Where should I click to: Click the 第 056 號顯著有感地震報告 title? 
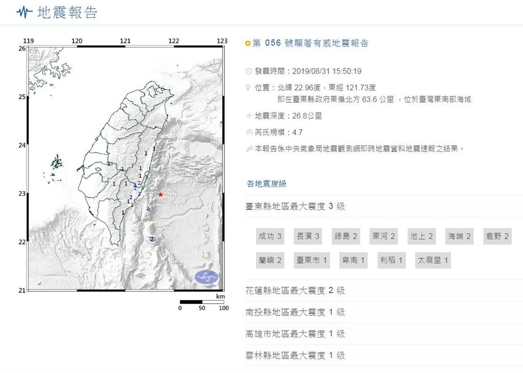pyautogui.click(x=311, y=43)
